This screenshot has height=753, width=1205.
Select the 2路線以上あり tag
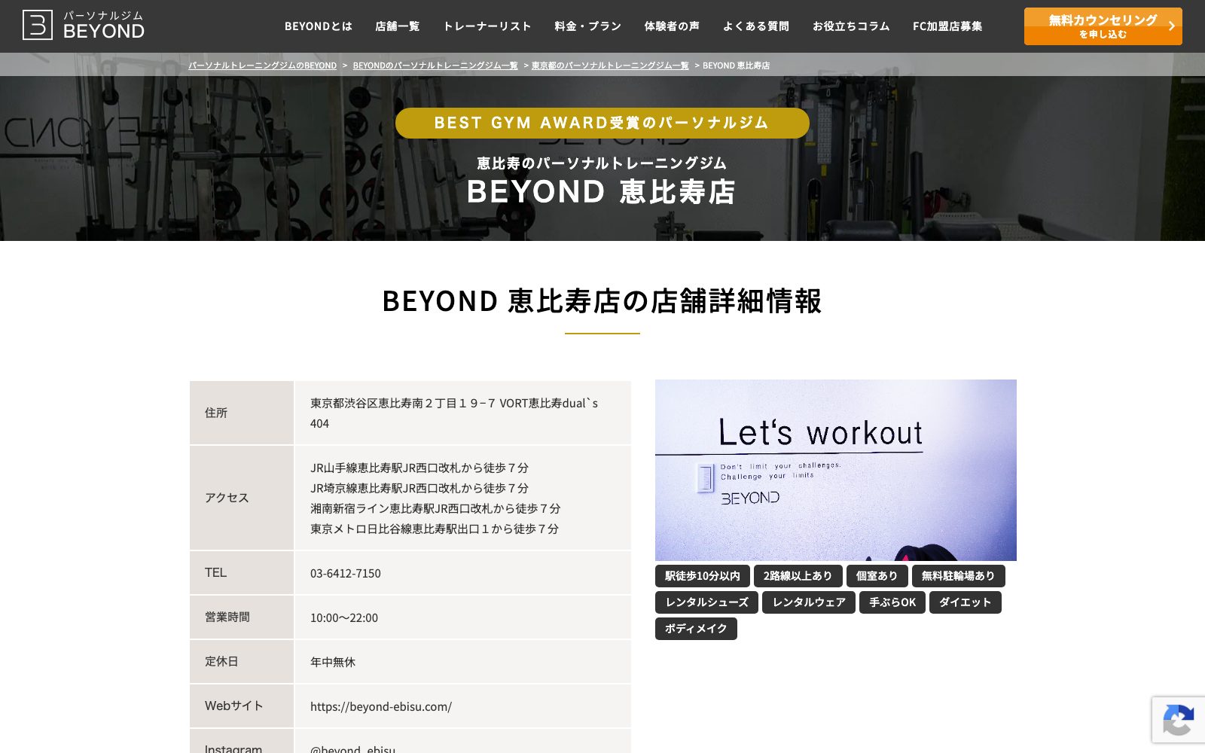point(798,576)
